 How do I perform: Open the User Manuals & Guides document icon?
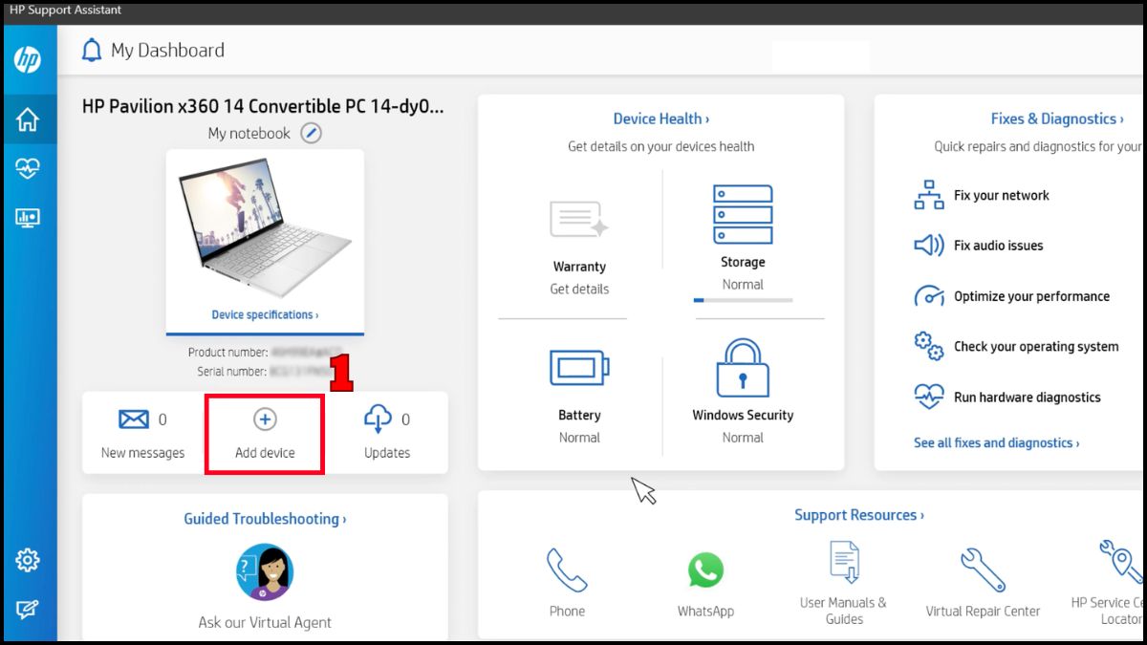[x=844, y=563]
